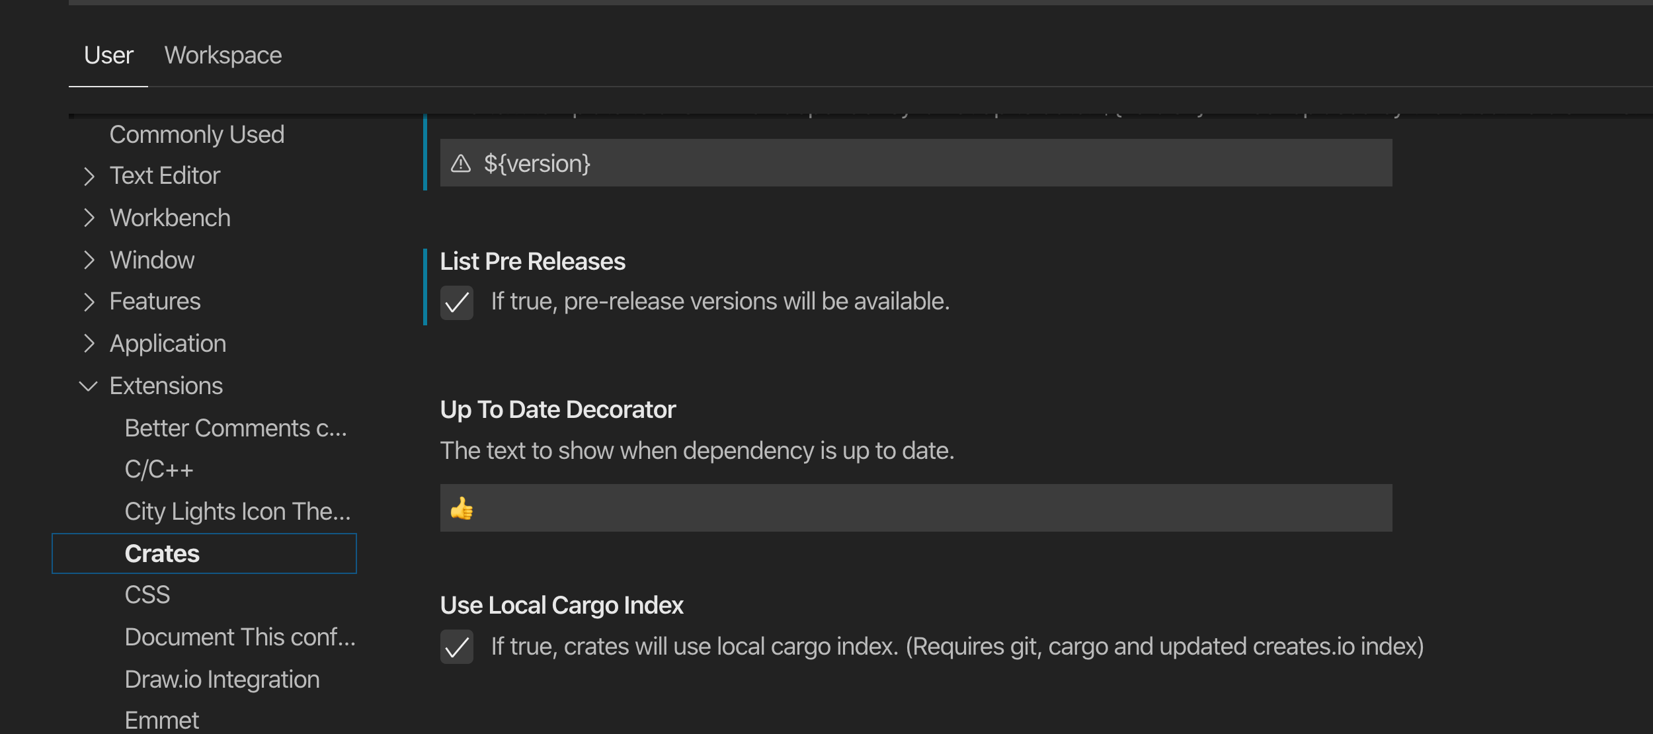The width and height of the screenshot is (1653, 734).
Task: Open the Emmet settings entry
Action: click(x=161, y=719)
